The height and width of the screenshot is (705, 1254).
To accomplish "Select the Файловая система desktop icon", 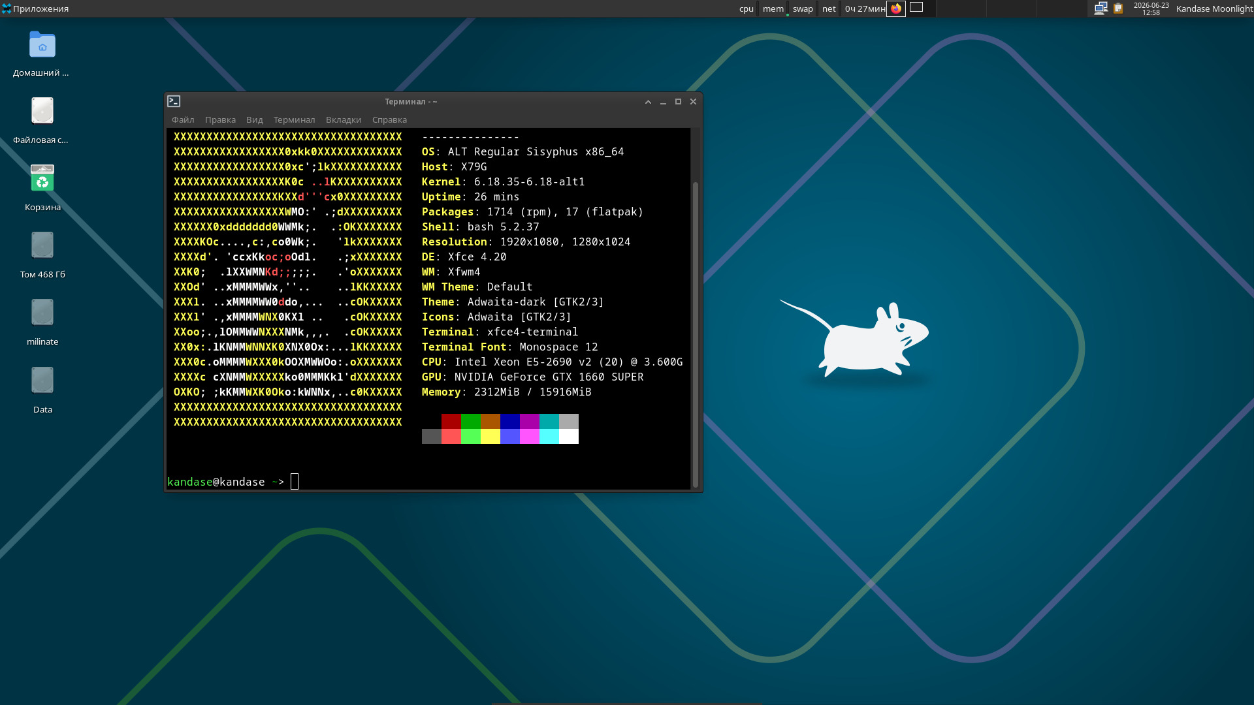I will pos(42,121).
